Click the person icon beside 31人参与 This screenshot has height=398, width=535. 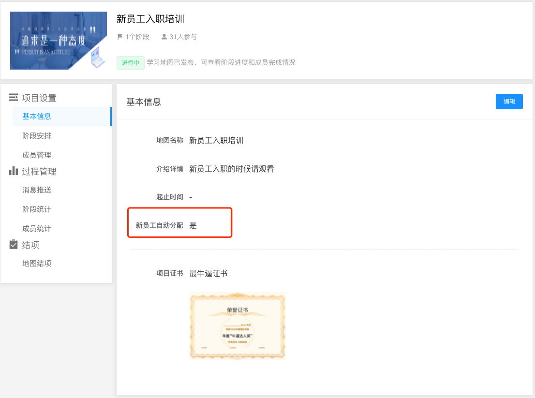164,36
